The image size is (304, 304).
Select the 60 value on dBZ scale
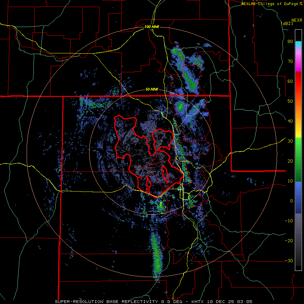(290, 81)
